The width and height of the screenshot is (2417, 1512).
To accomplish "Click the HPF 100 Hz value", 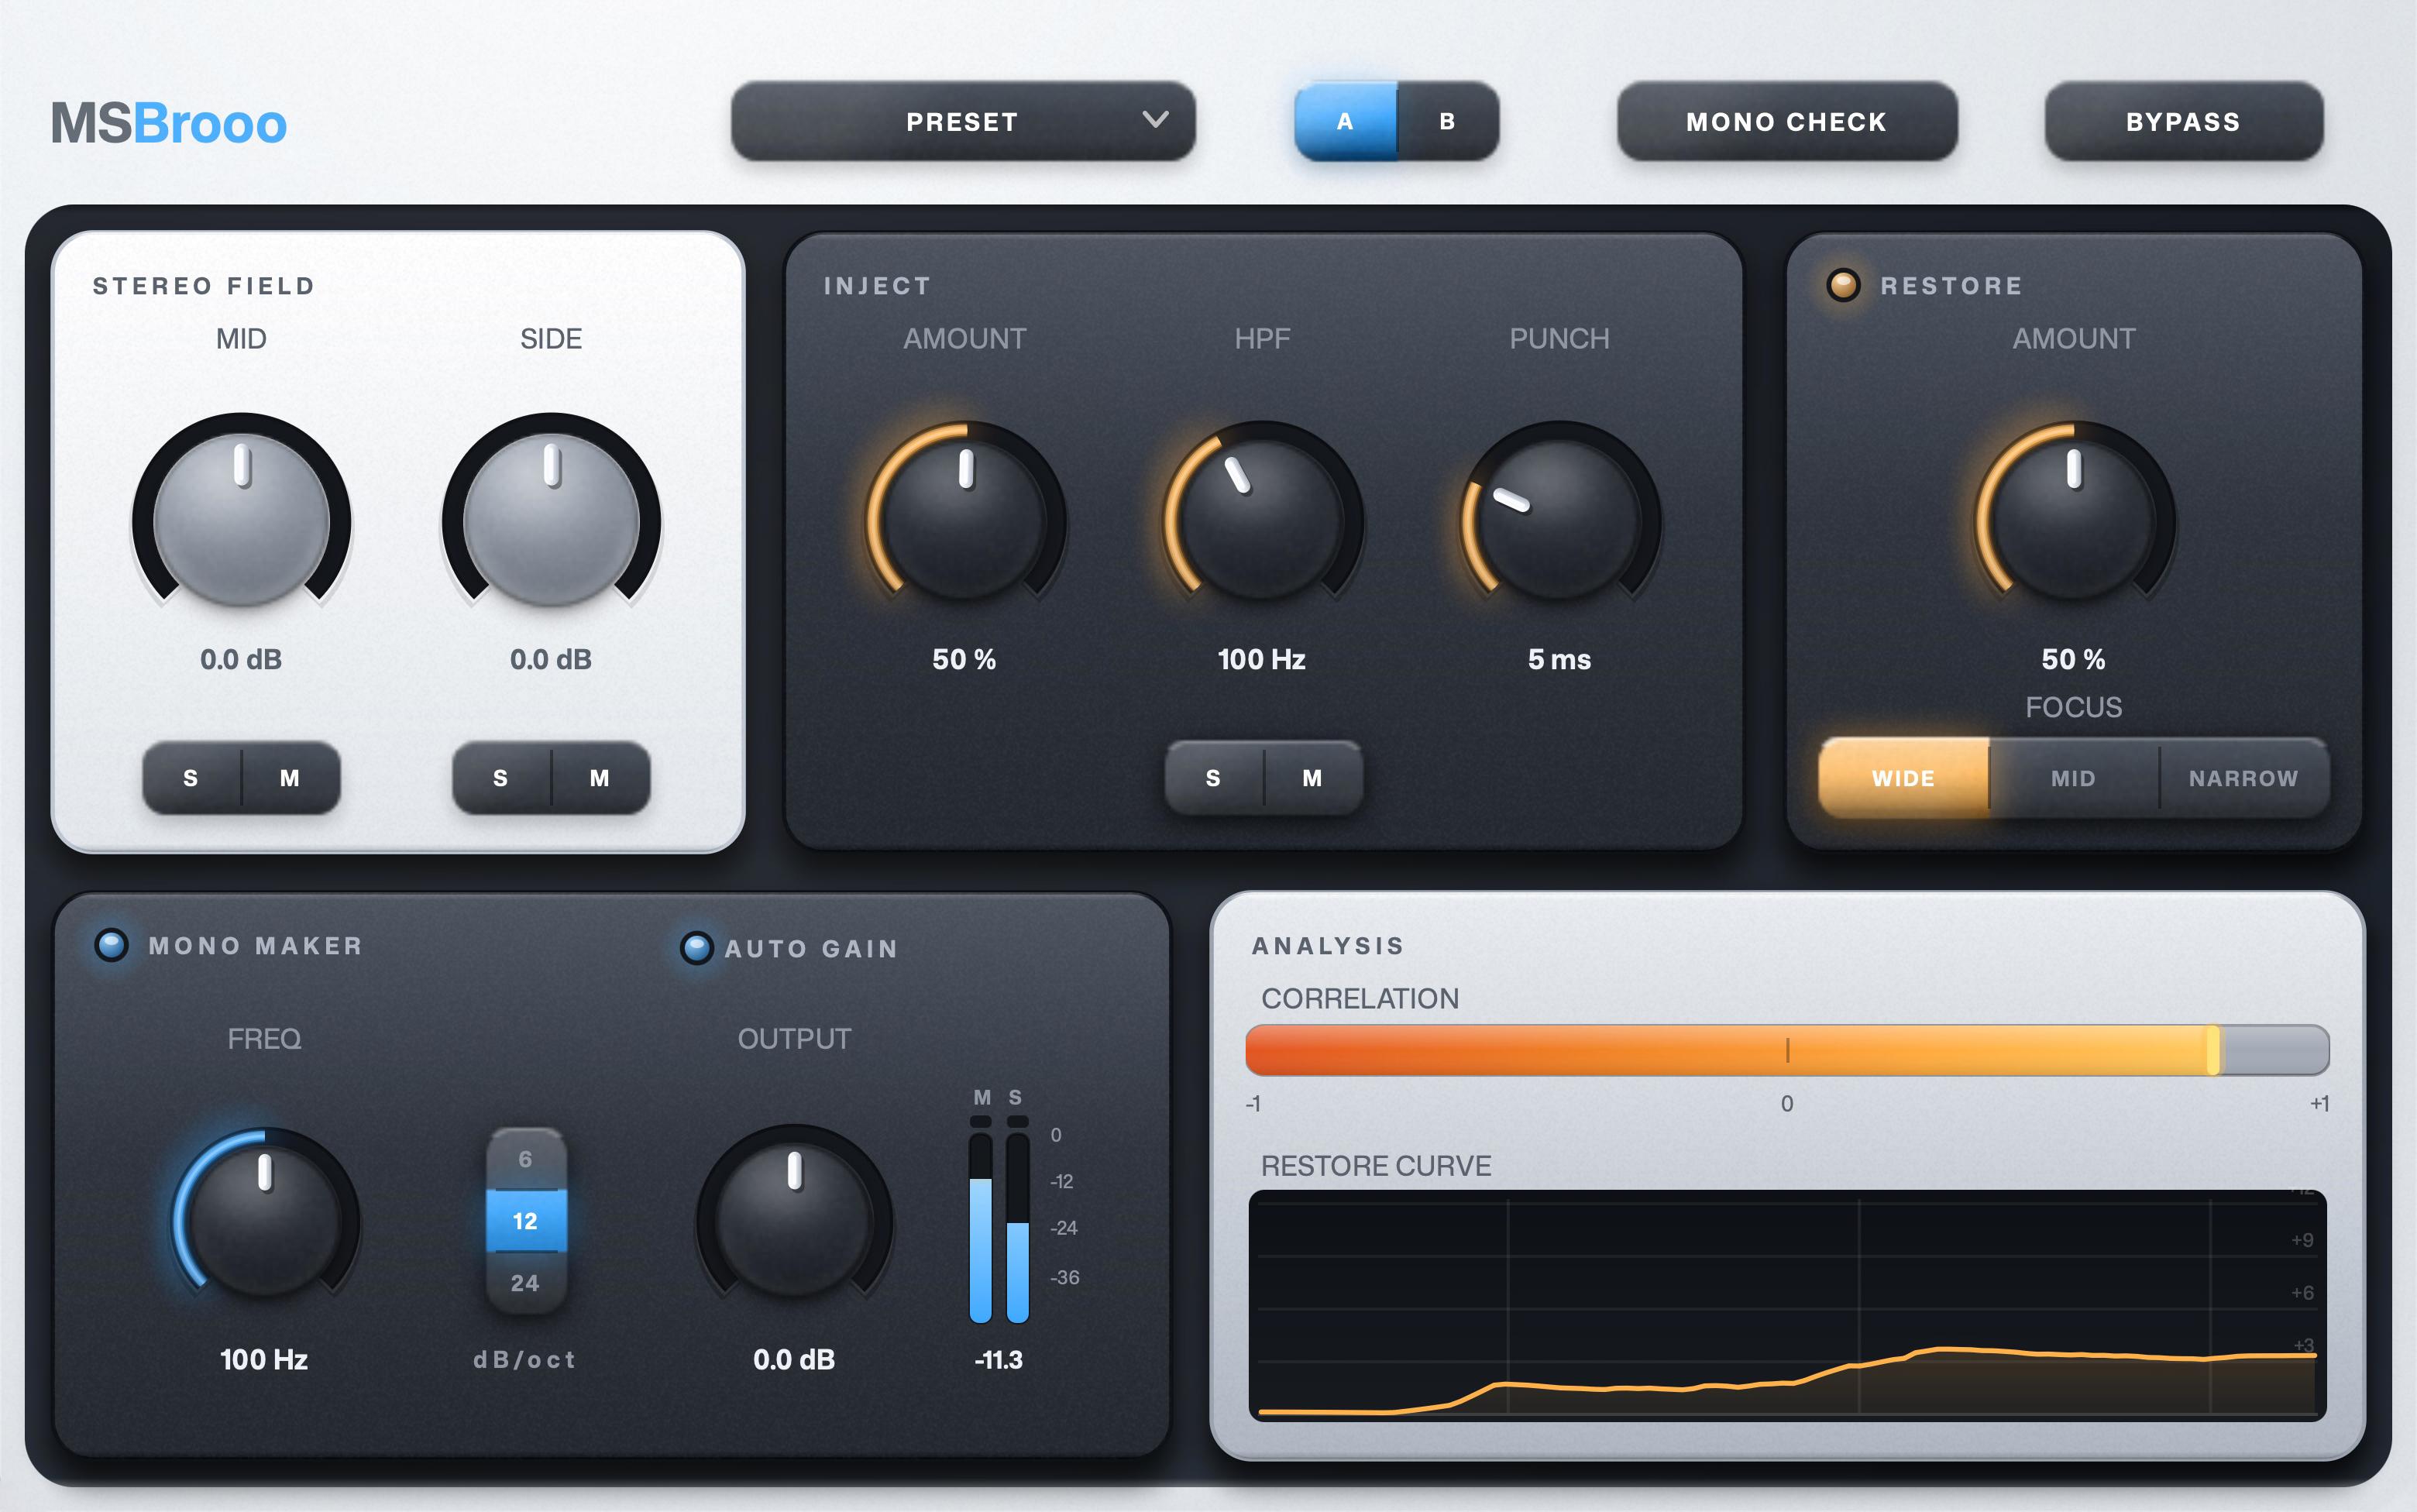I will click(1262, 660).
